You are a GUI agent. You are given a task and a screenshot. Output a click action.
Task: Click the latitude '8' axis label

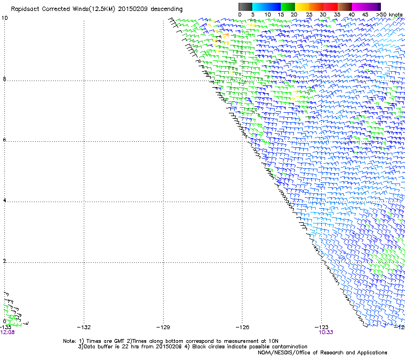pos(4,79)
